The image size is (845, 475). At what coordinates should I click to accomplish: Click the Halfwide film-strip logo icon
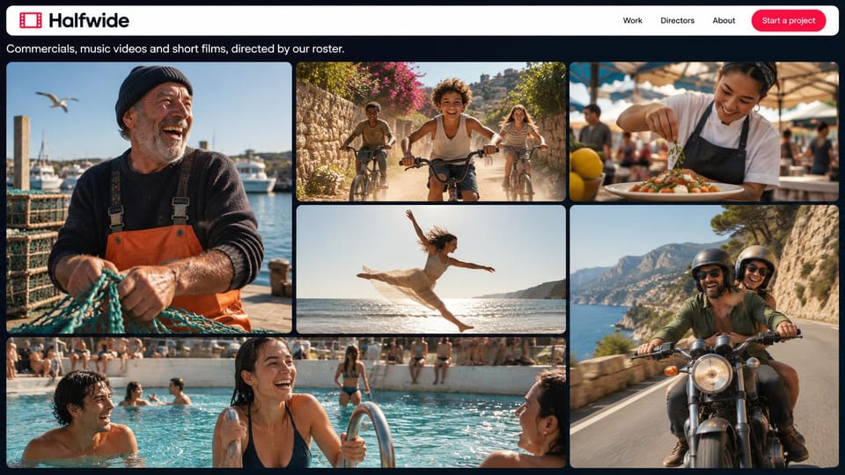click(31, 20)
